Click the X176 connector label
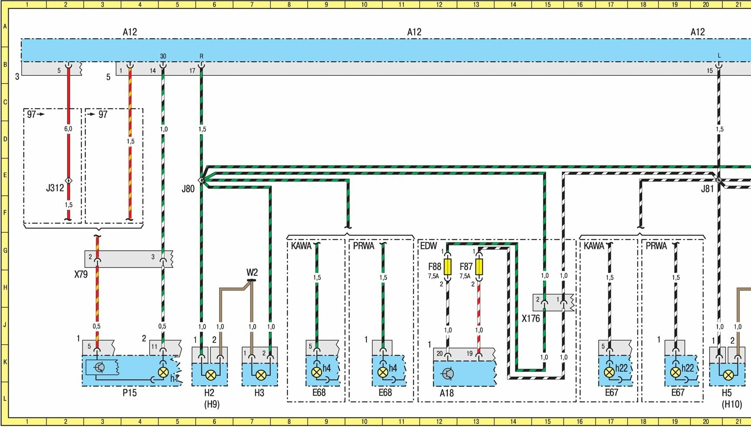Image resolution: width=751 pixels, height=427 pixels. coord(531,319)
